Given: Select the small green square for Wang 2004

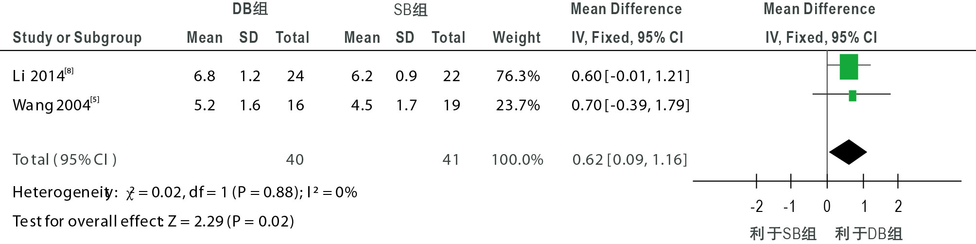Looking at the screenshot, I should coord(852,96).
